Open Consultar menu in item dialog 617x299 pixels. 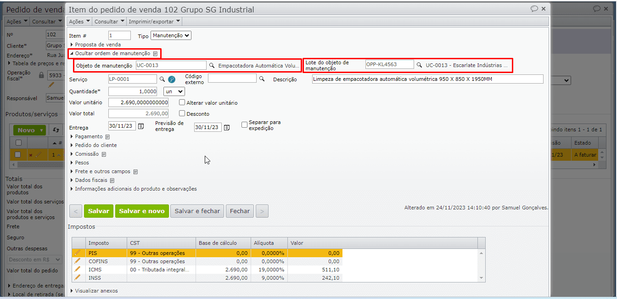tap(110, 22)
